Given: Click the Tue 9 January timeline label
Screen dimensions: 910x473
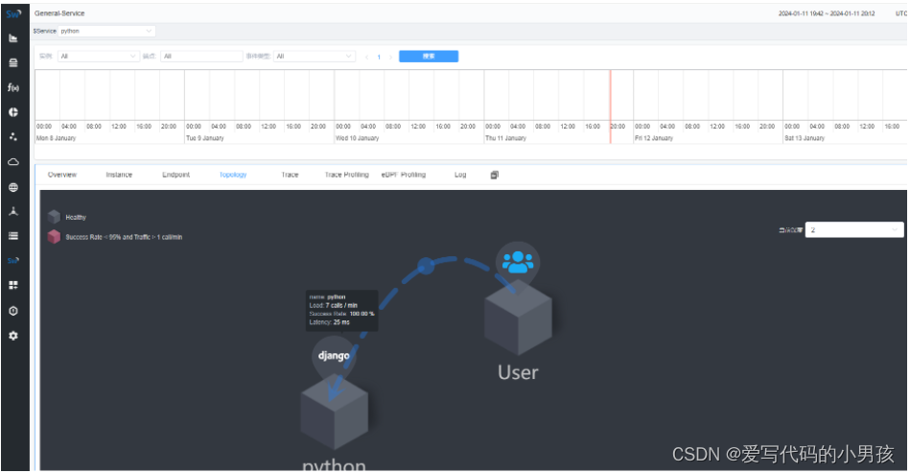Looking at the screenshot, I should tap(205, 138).
